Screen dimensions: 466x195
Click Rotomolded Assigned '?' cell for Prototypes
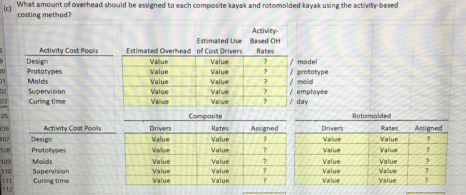[x=428, y=150]
